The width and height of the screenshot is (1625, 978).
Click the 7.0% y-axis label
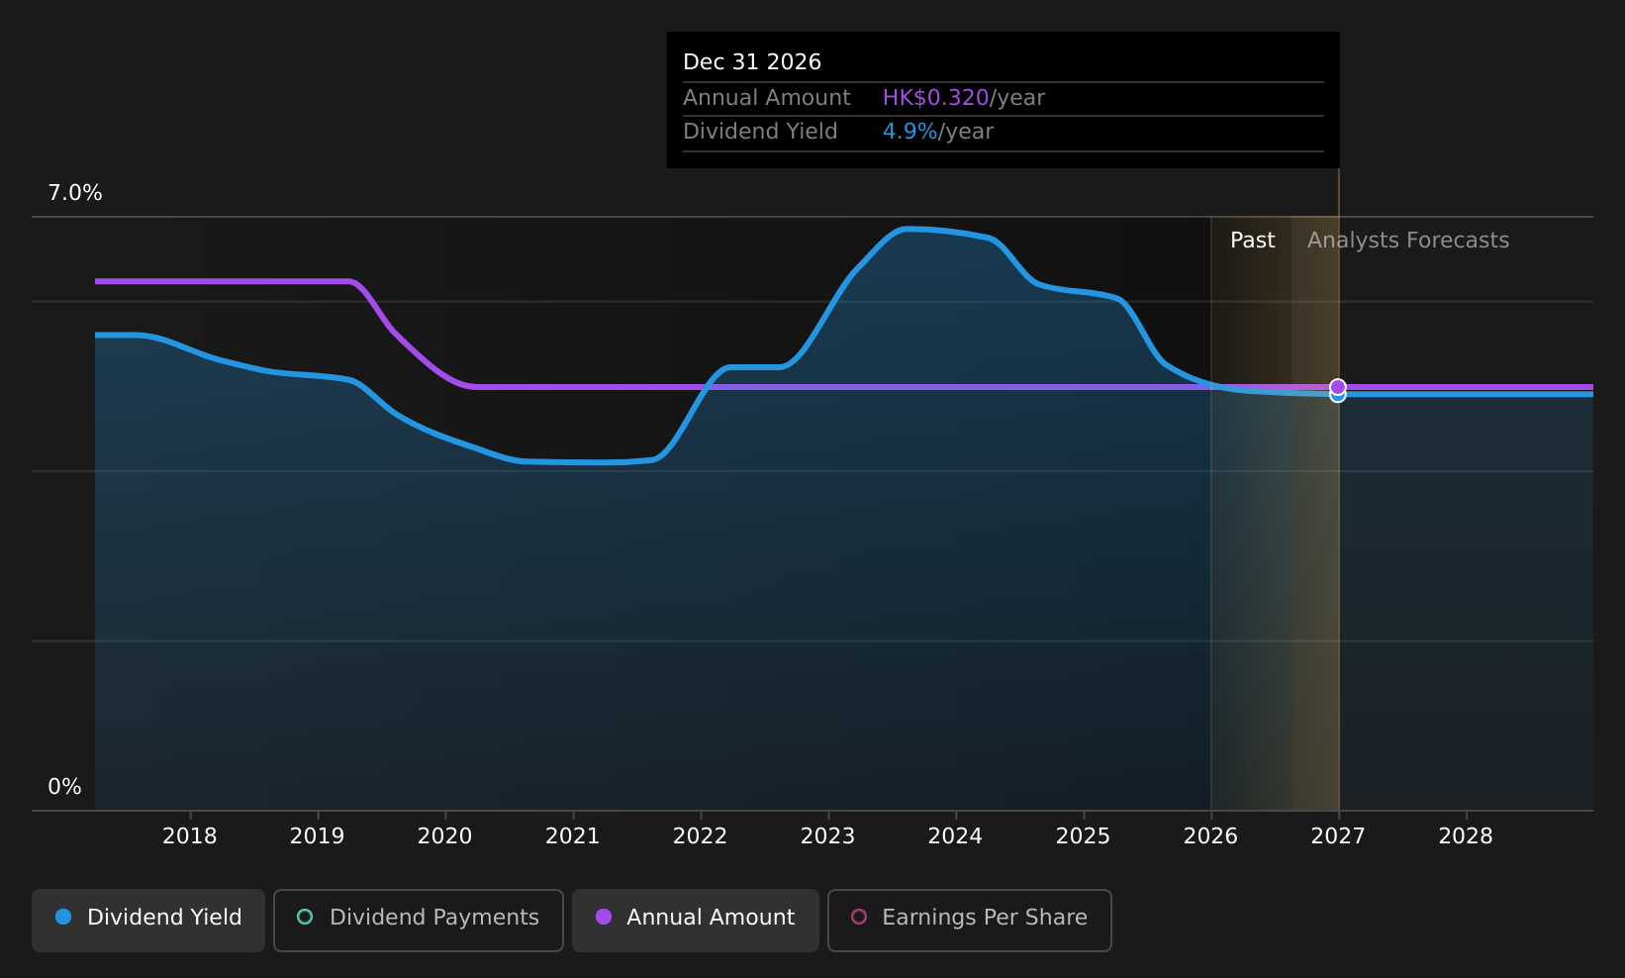(x=75, y=193)
